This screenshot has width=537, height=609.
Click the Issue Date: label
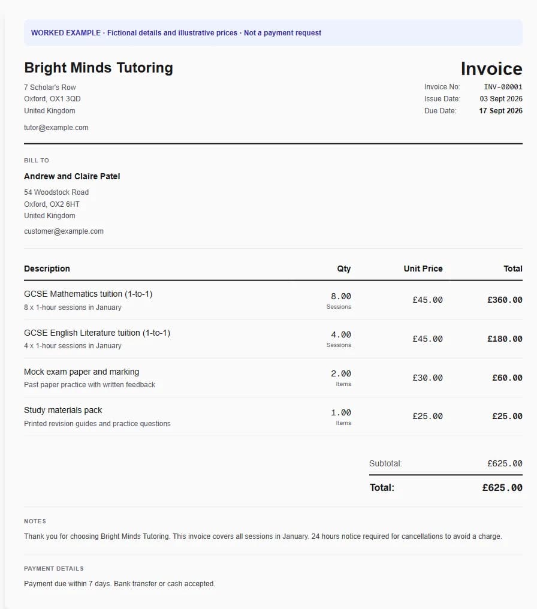(x=442, y=99)
